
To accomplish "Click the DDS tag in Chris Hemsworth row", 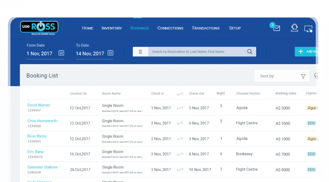I will pos(311,123).
